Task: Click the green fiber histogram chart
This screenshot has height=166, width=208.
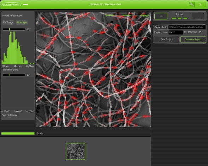Action: click(18, 48)
